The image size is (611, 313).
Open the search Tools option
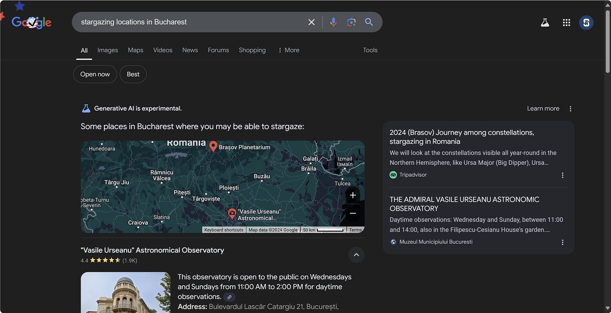[x=370, y=50]
